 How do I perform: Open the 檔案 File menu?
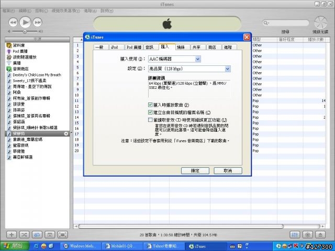coord(9,10)
